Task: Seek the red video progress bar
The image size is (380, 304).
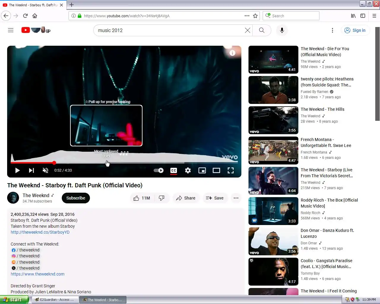Action: (x=124, y=163)
